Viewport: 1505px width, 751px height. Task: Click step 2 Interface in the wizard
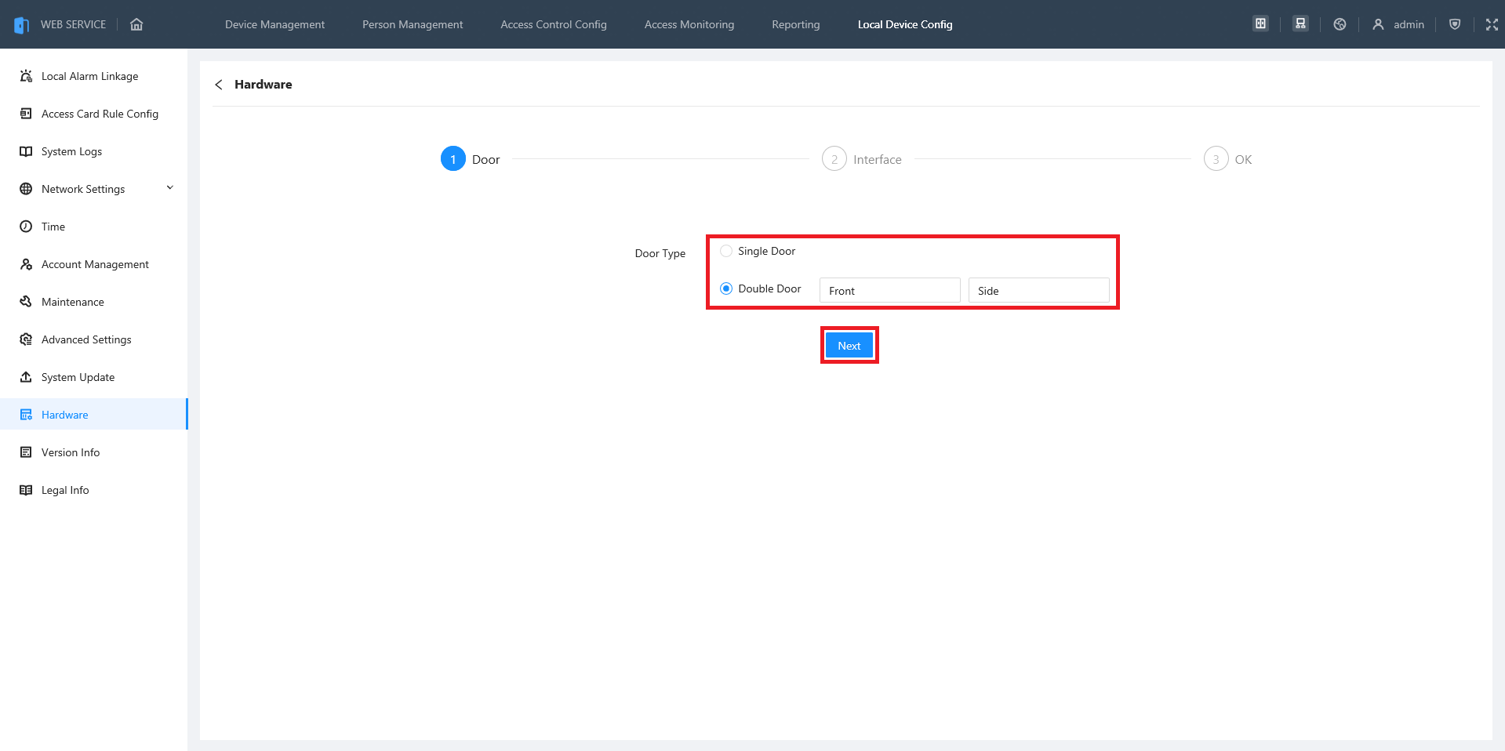[x=861, y=159]
